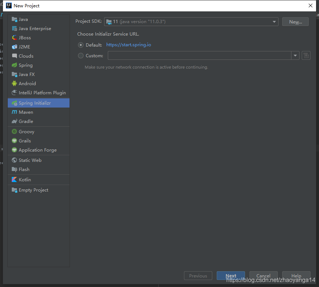Click the Spring Initializr icon
Image resolution: width=319 pixels, height=287 pixels.
[14, 103]
